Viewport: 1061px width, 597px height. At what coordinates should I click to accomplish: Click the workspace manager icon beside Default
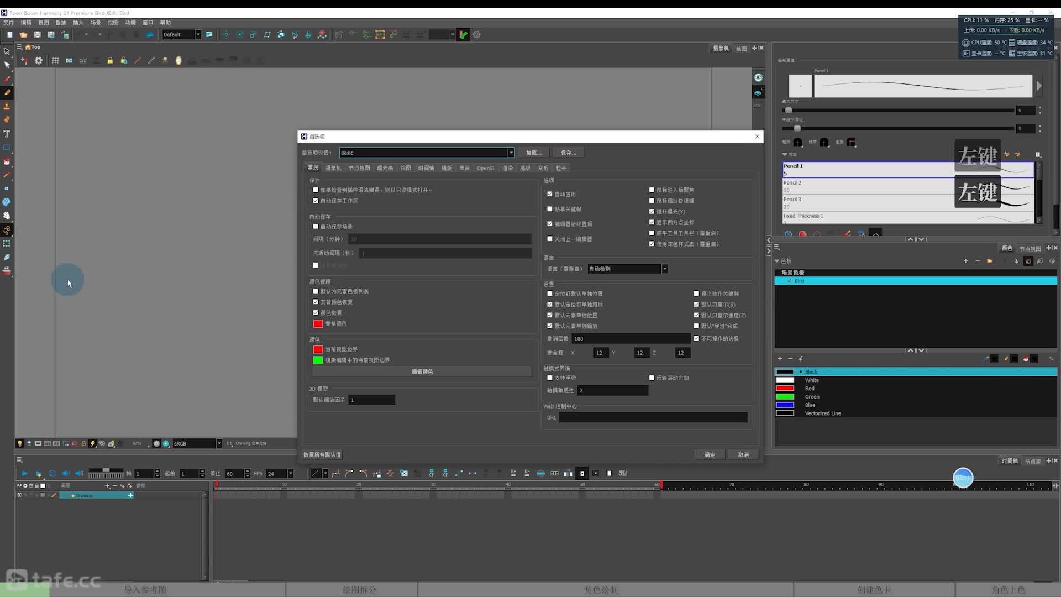(209, 34)
